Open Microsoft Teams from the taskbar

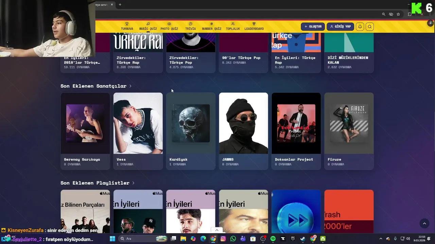click(243, 239)
